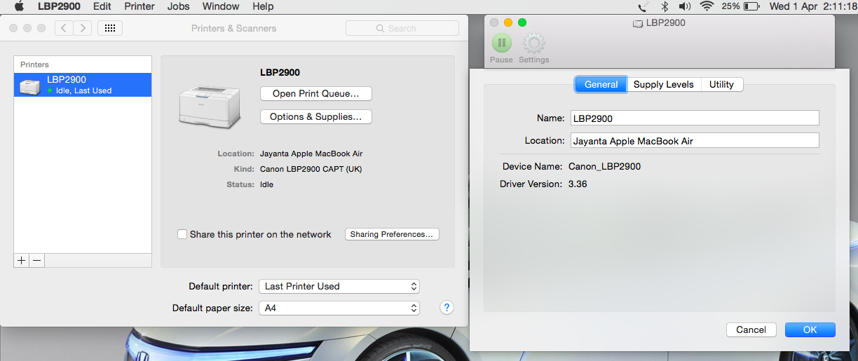
Task: Click the Driver Version value 3.36
Action: [x=578, y=184]
